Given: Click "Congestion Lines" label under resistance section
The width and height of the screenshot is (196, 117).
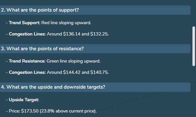Looking at the screenshot, I should point(27,73).
